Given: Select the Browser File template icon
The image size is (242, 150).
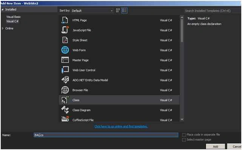Looking at the screenshot, I should pos(65,90).
